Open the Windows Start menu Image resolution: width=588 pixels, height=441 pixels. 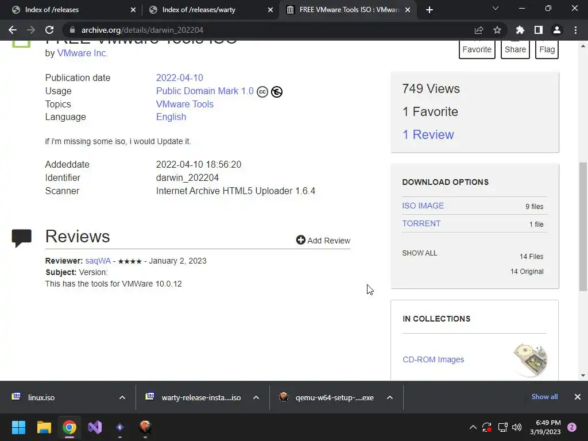coord(18,427)
